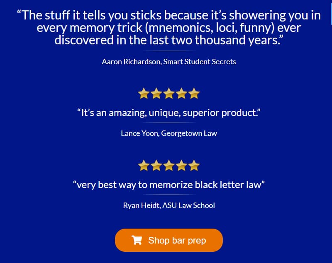This screenshot has width=332, height=263.
Task: Select last star above Lance Yoon's review
Action: point(194,94)
